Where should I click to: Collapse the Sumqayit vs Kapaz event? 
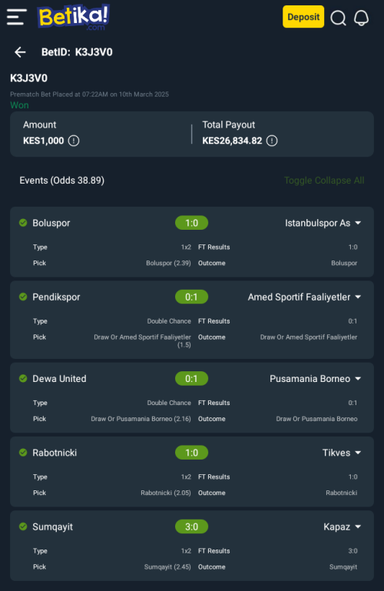[x=358, y=526]
